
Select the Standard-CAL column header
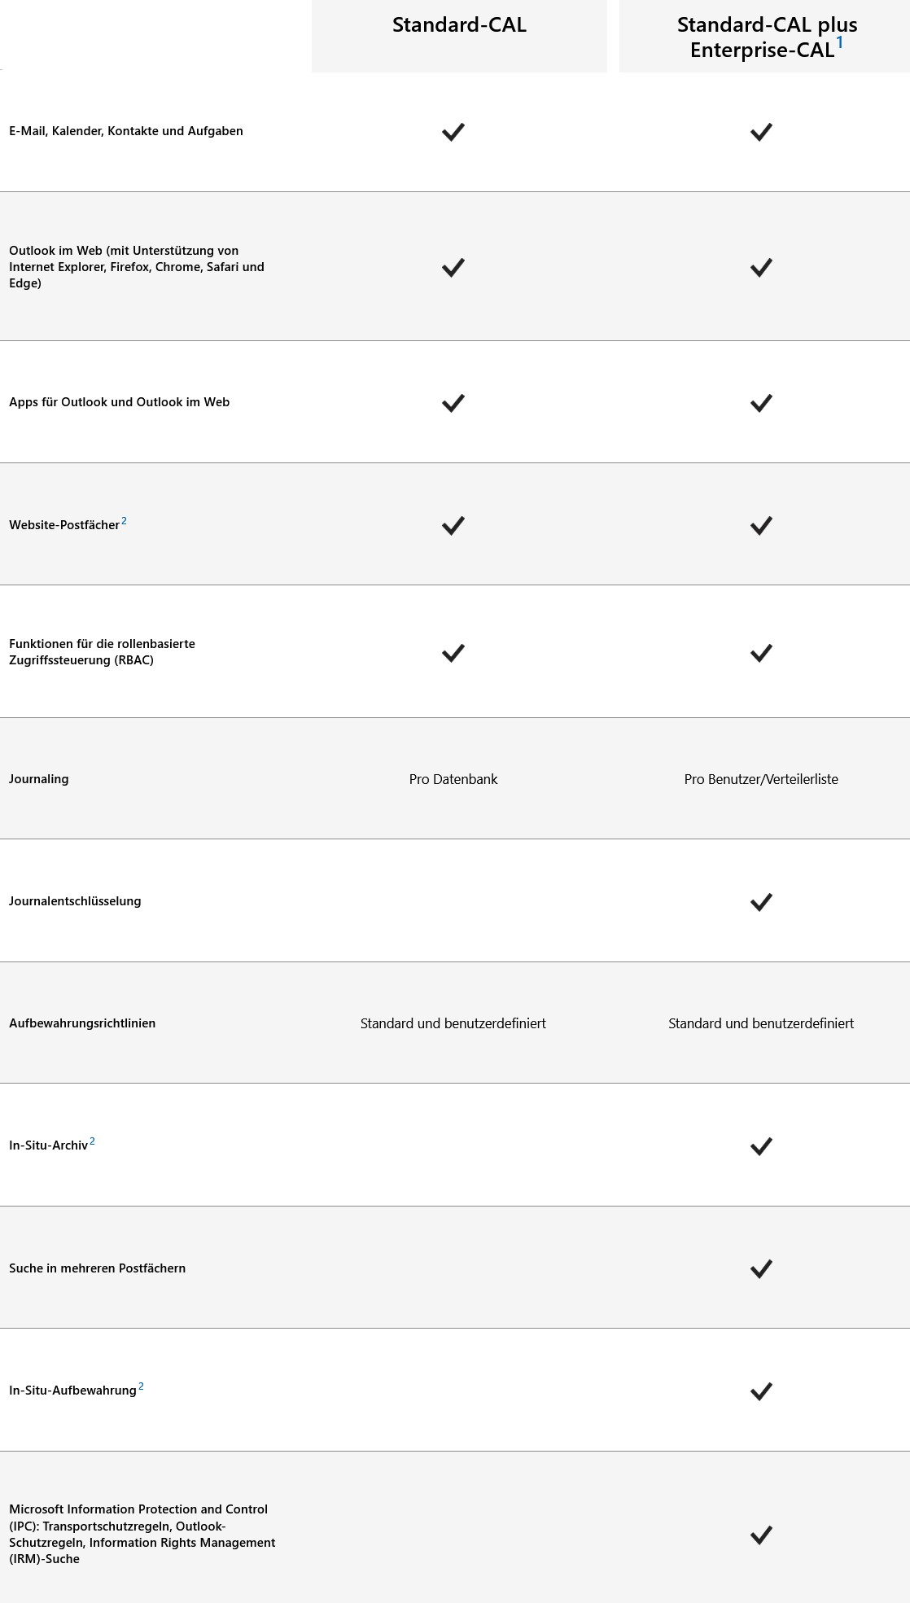tap(459, 25)
